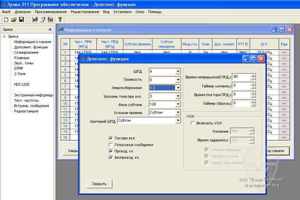Open the Установки menu
This screenshot has width=300, height=200.
122,11
